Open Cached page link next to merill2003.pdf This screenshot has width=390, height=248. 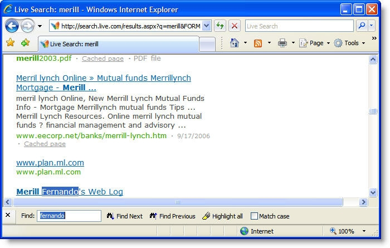click(103, 59)
